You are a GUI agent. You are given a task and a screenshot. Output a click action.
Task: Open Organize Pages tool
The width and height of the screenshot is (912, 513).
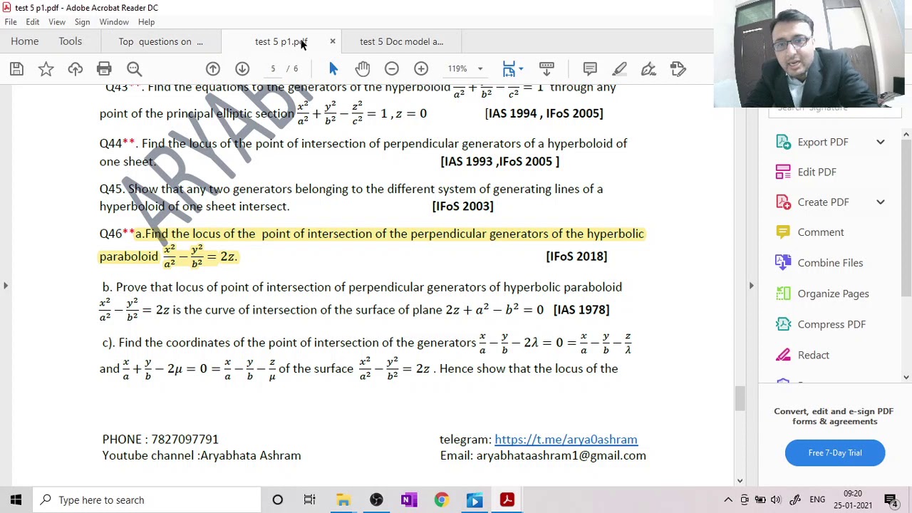pyautogui.click(x=833, y=294)
